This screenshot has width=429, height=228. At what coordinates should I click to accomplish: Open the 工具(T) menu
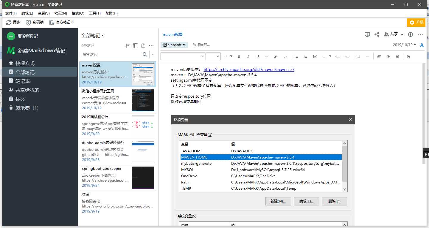click(95, 13)
